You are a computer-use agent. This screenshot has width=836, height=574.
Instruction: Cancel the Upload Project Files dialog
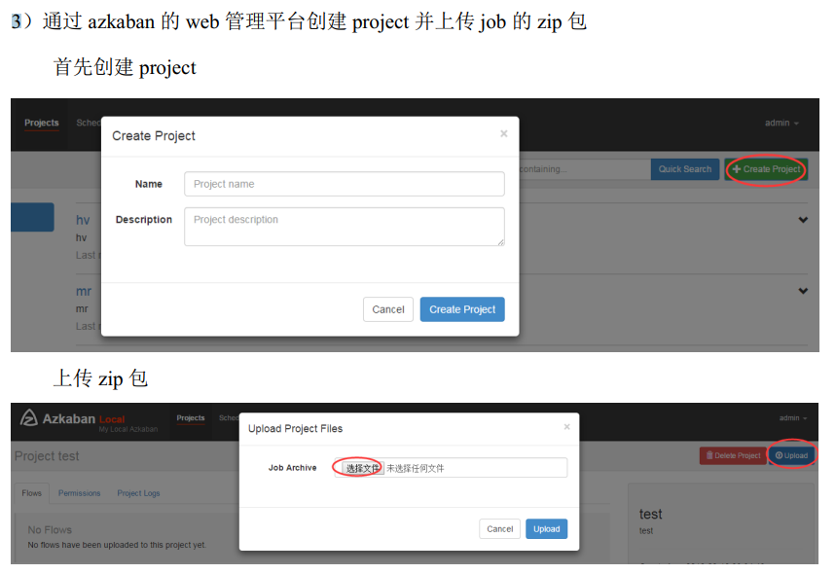click(499, 528)
